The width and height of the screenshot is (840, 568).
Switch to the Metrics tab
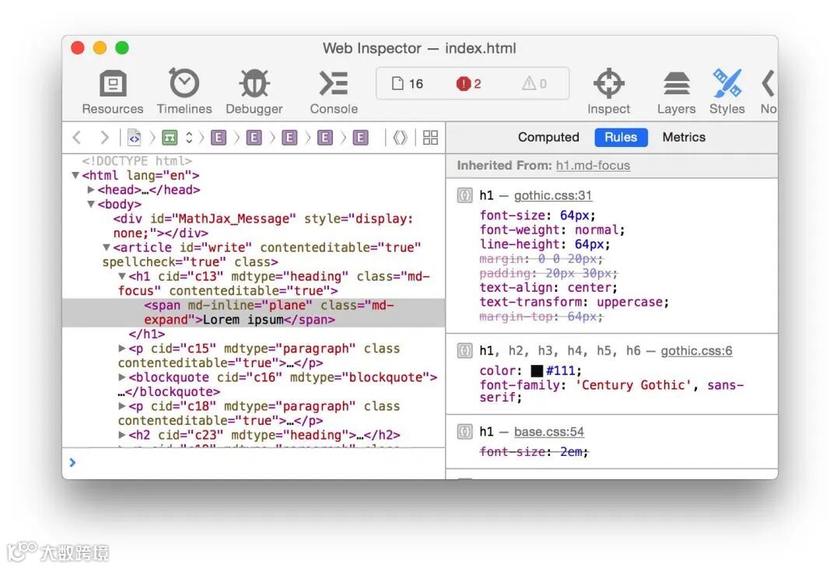(684, 137)
